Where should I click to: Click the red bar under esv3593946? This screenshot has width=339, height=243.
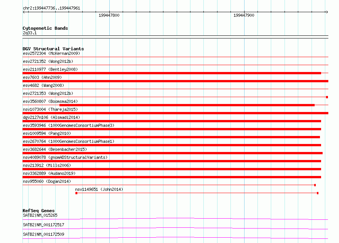click(172, 129)
